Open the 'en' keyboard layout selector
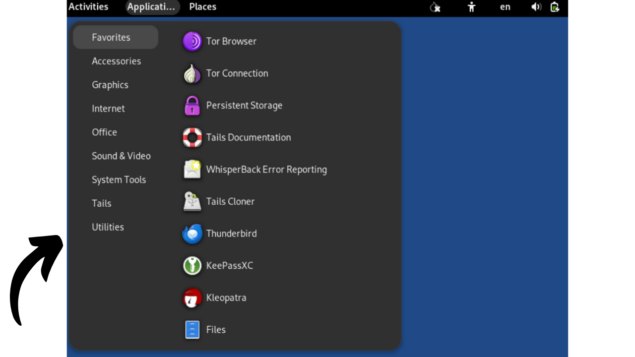The width and height of the screenshot is (635, 357). tap(505, 7)
